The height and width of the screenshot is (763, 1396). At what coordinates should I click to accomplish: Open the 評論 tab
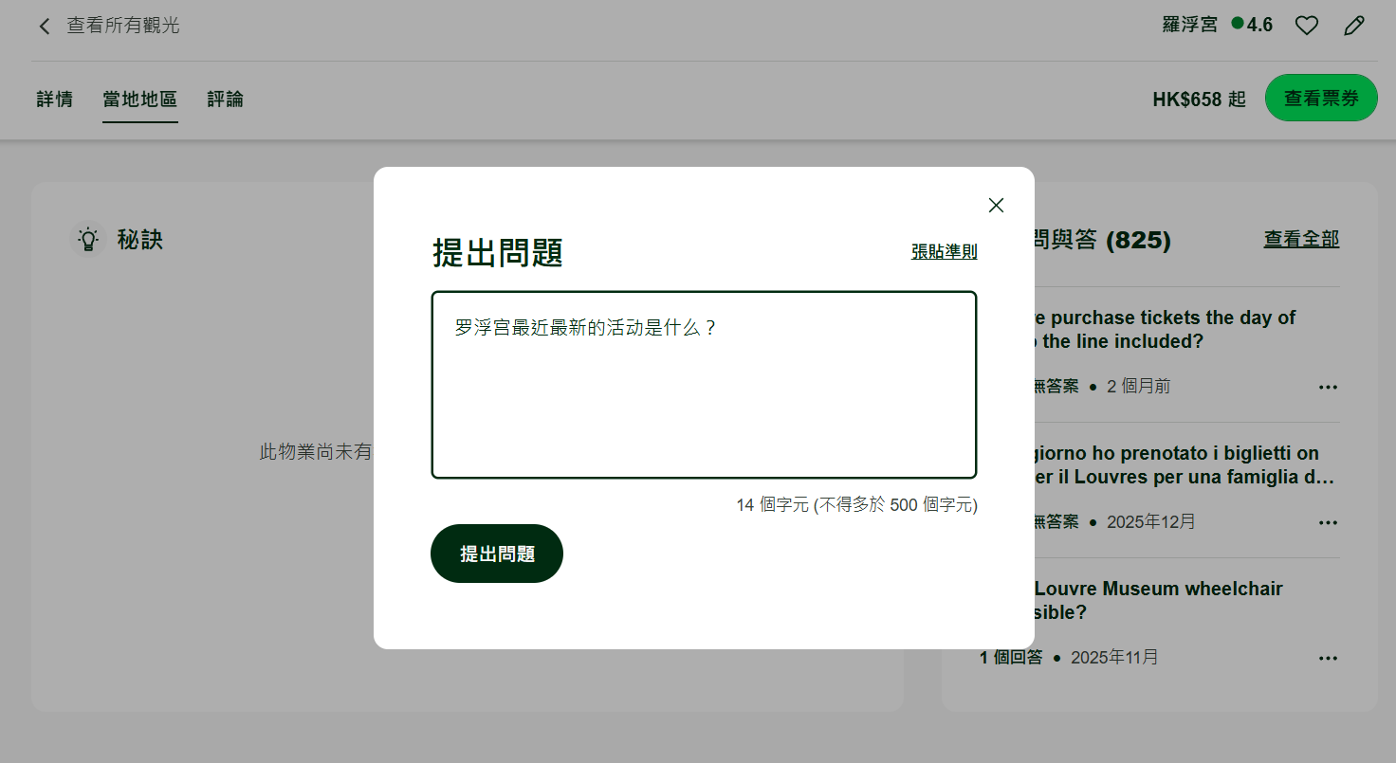(226, 100)
